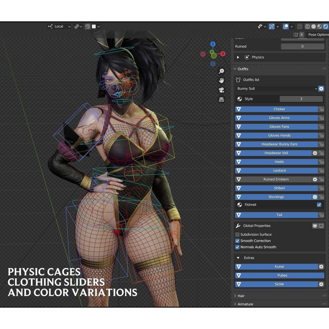Open the Bunny Suit outfit dropdown
The width and height of the screenshot is (329, 329).
pyautogui.click(x=276, y=89)
